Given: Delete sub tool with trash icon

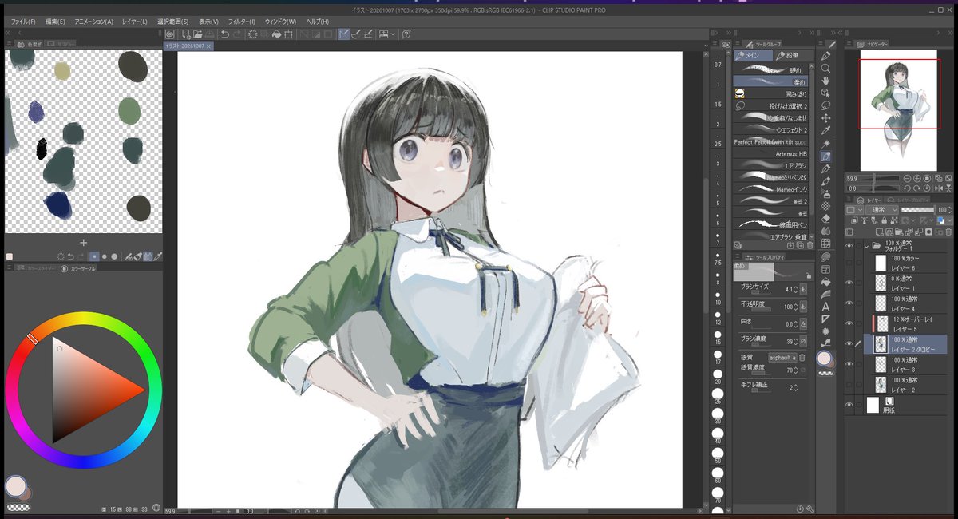Looking at the screenshot, I should [810, 246].
